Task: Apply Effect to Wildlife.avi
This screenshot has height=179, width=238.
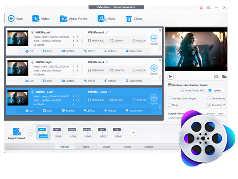Action: click(x=89, y=51)
